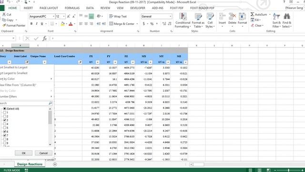Click the Insert Function fx icon

pyautogui.click(x=44, y=38)
